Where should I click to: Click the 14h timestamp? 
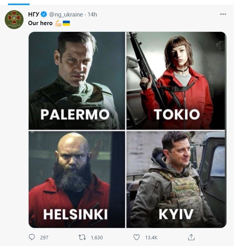[x=92, y=15]
